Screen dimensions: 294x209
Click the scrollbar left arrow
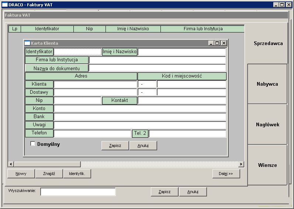pos(11,164)
